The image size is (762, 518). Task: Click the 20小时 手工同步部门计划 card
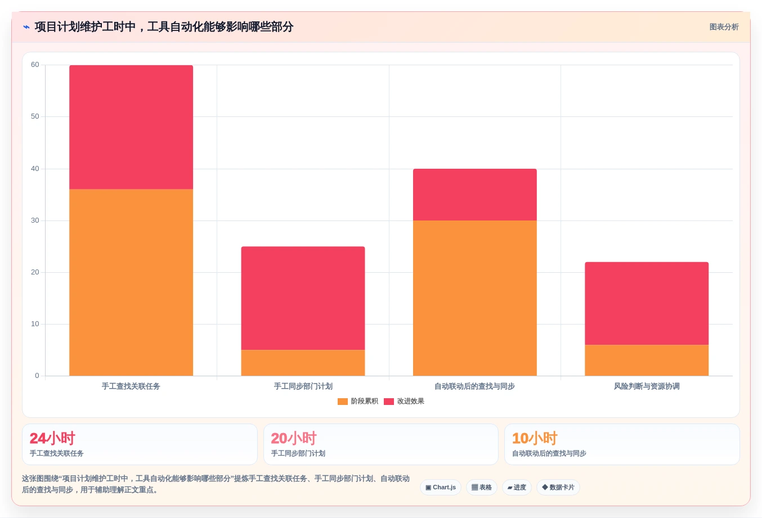[x=381, y=444]
